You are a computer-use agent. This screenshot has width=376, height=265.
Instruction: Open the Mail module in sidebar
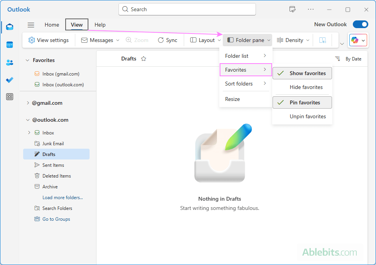coord(10,27)
